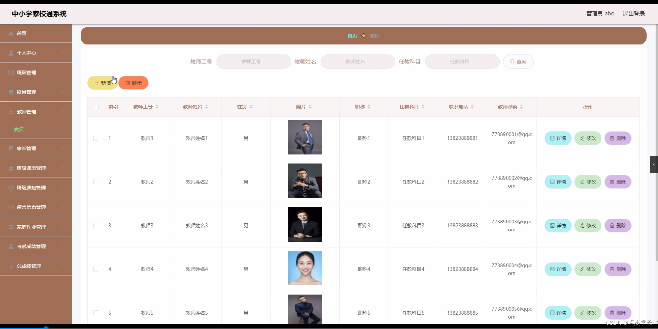
Task: Check the checkbox for teacher 教师1
Action: [96, 138]
